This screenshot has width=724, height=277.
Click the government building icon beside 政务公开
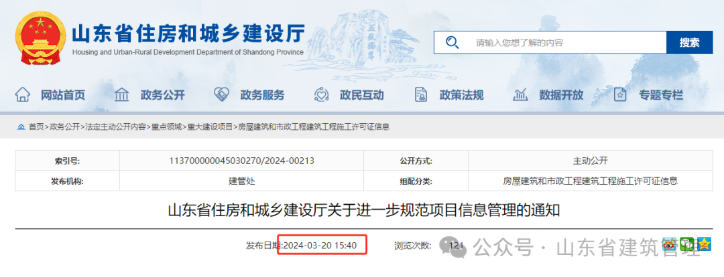pyautogui.click(x=122, y=95)
